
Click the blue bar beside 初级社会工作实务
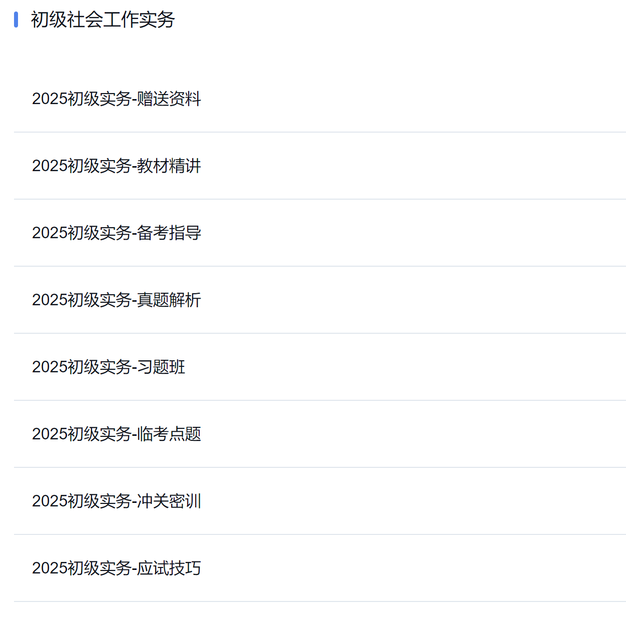tap(16, 20)
